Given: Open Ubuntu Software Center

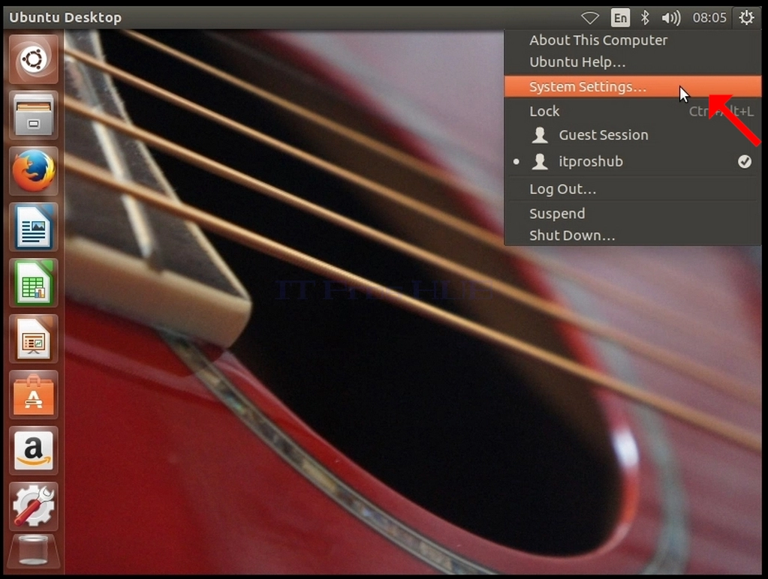Looking at the screenshot, I should pyautogui.click(x=33, y=395).
